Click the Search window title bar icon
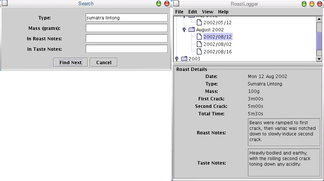Image resolution: width=324 pixels, height=181 pixels. click(x=4, y=4)
